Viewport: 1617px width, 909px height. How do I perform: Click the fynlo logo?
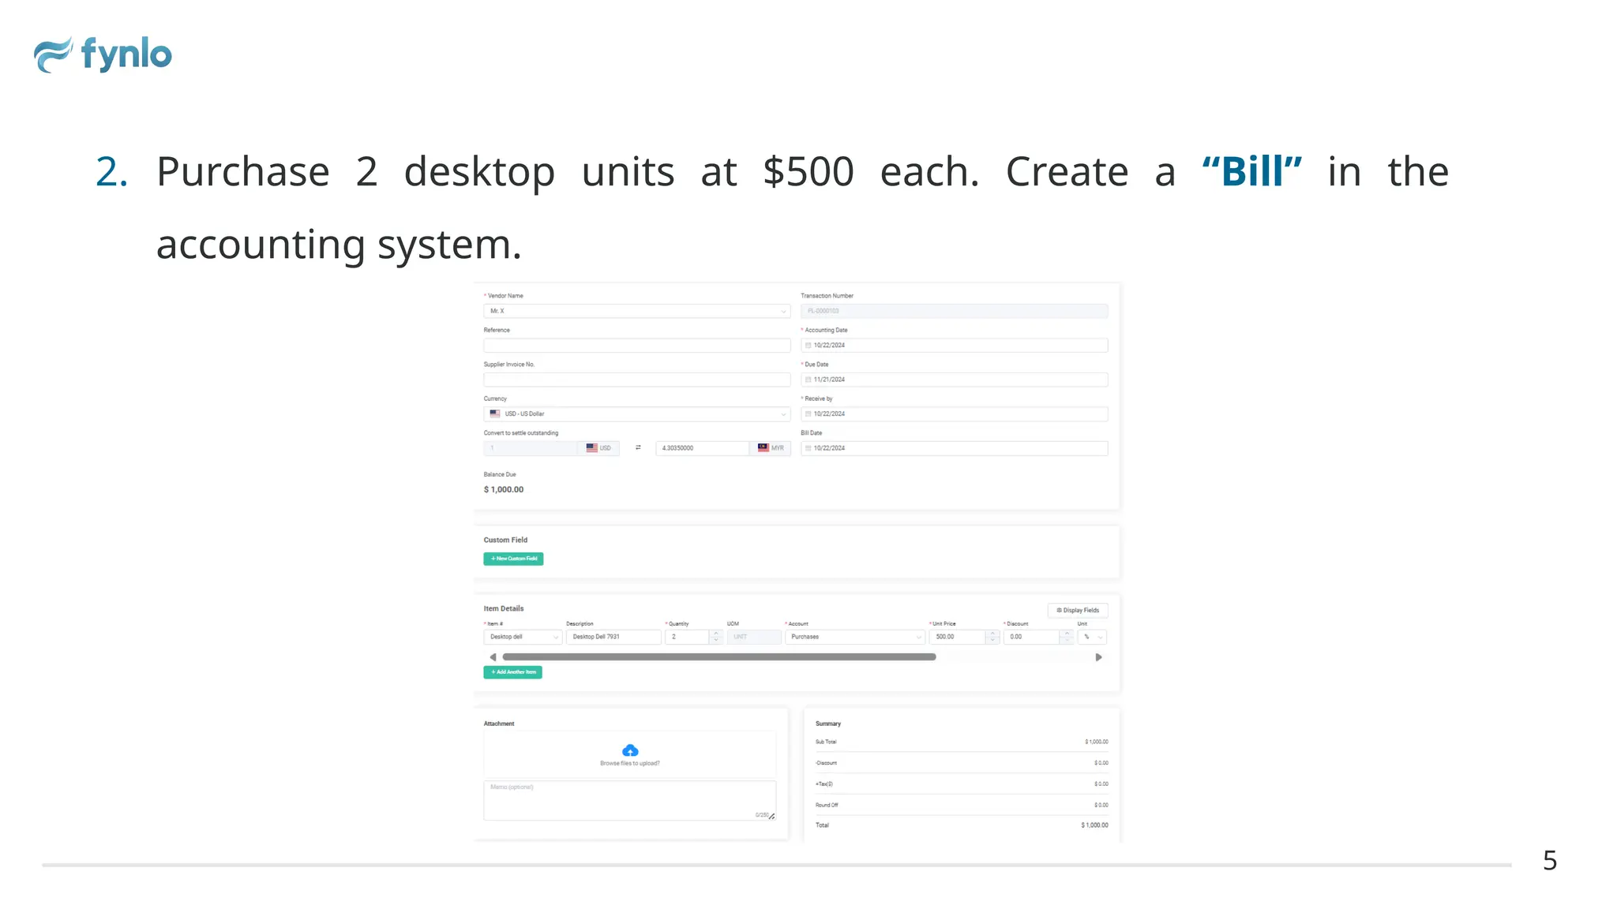[x=103, y=54]
